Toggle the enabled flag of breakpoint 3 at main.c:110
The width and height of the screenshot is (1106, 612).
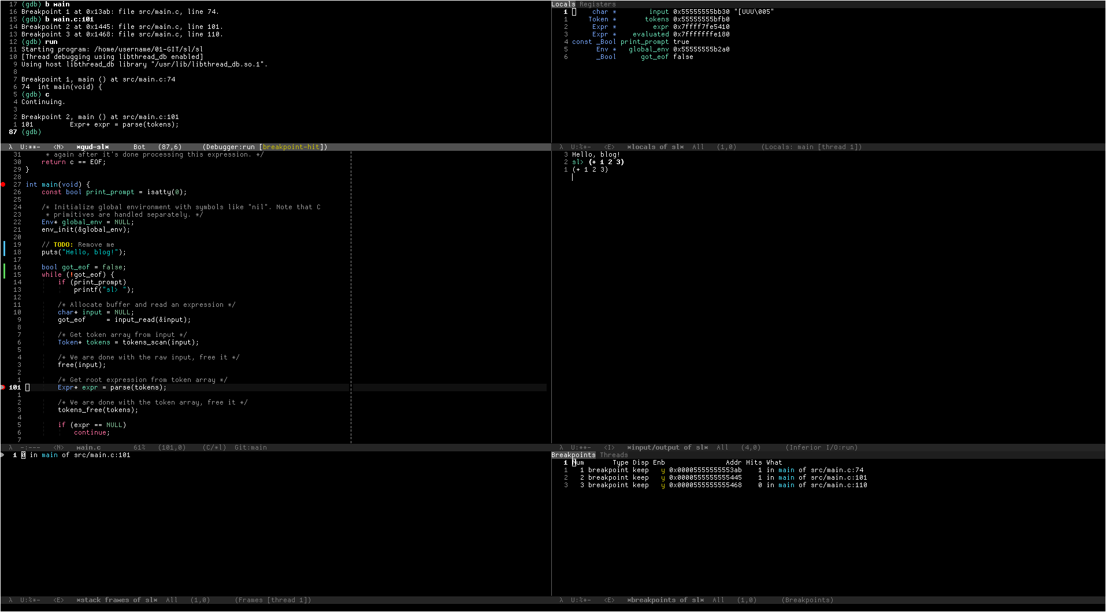[663, 485]
